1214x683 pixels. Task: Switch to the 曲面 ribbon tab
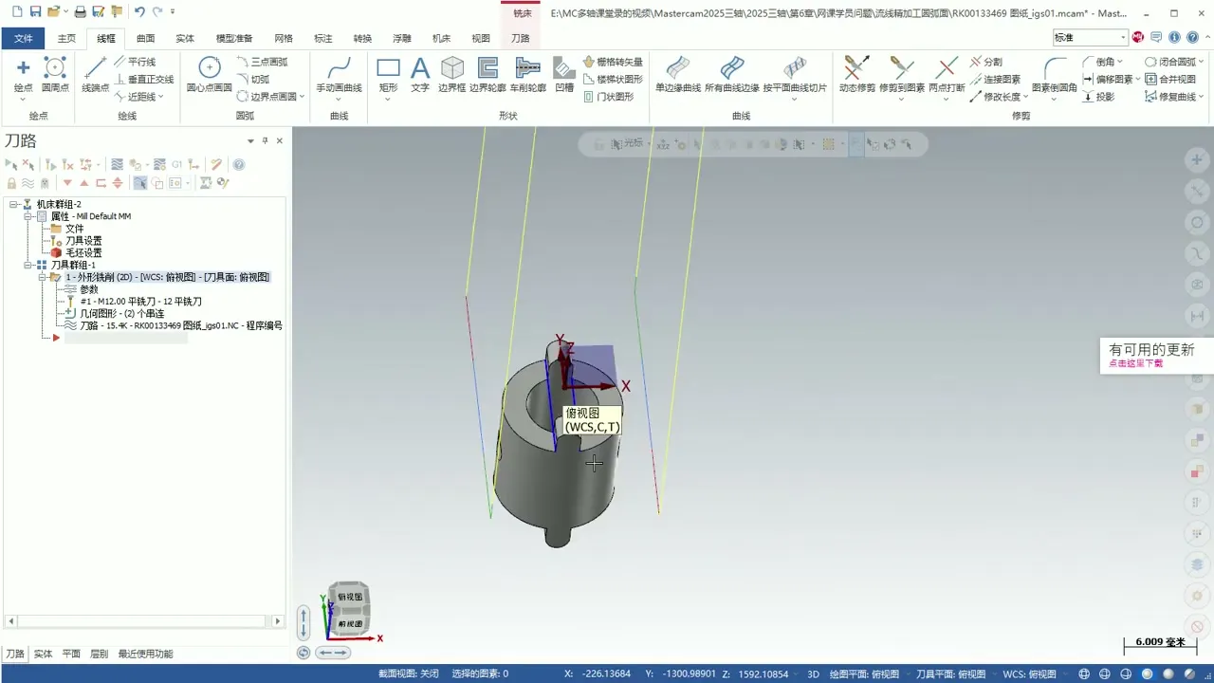coord(145,38)
